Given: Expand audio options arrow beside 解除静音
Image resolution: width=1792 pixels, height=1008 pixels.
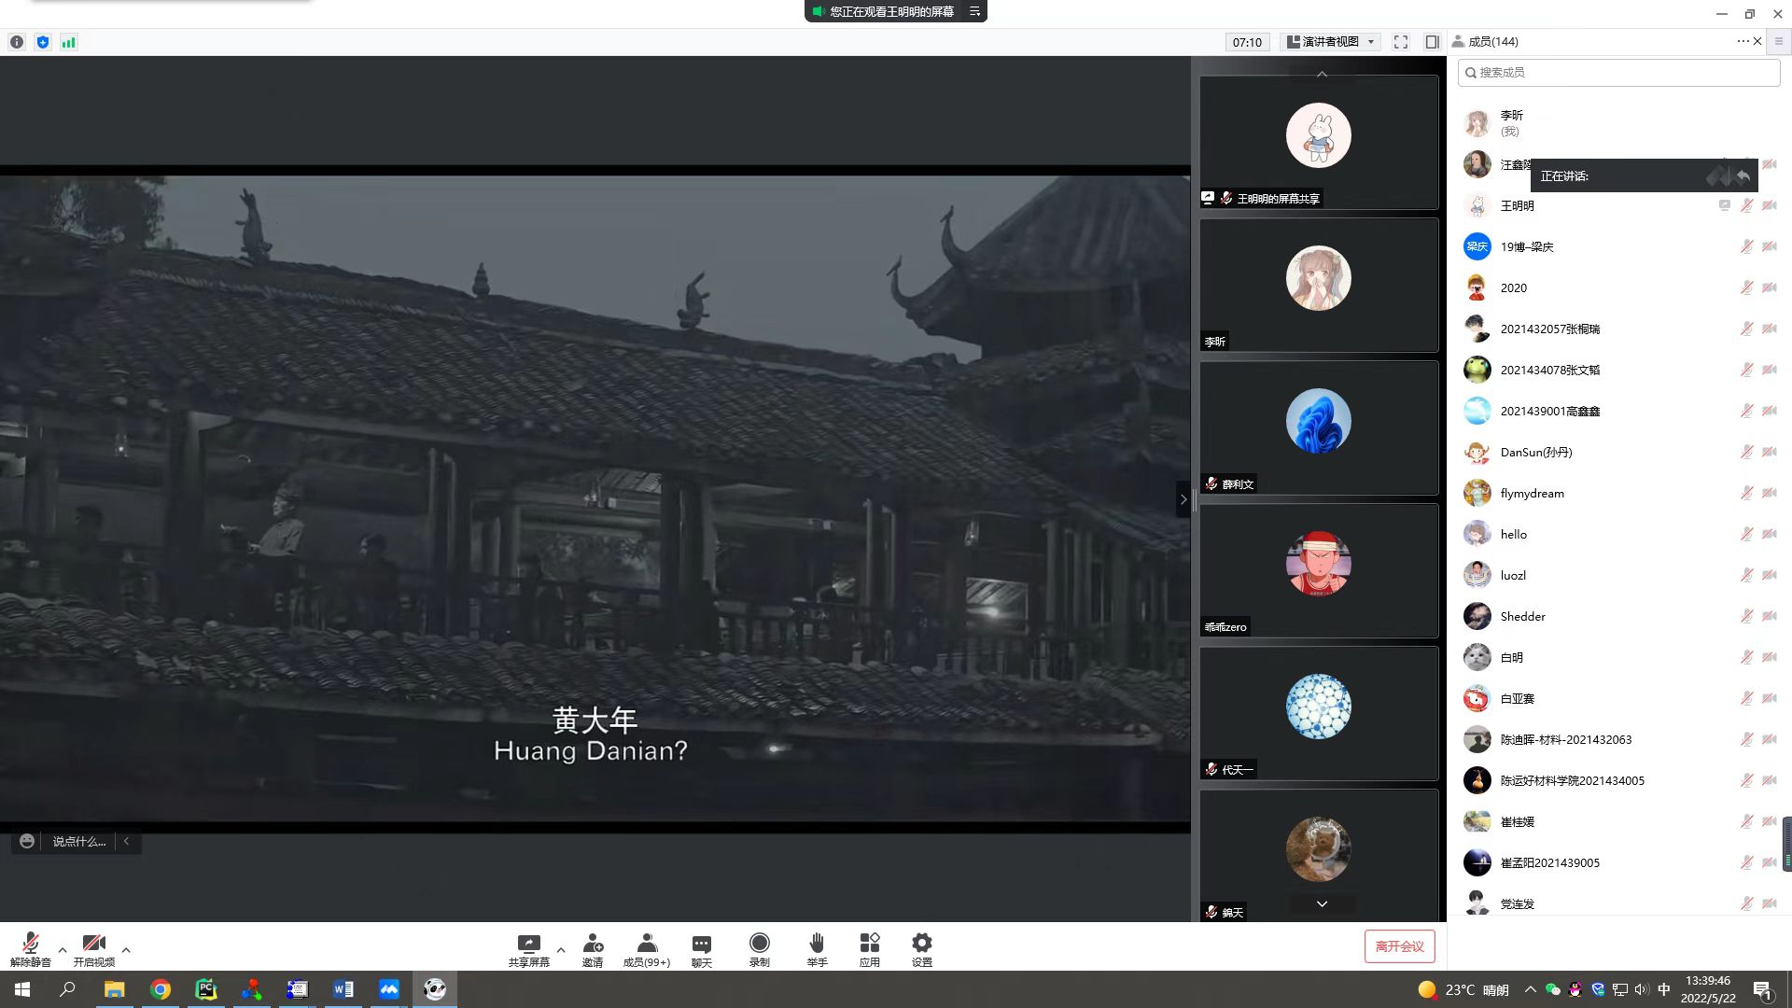Looking at the screenshot, I should (x=63, y=950).
